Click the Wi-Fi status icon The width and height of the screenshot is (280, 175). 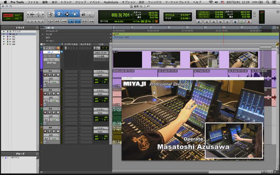pos(211,2)
